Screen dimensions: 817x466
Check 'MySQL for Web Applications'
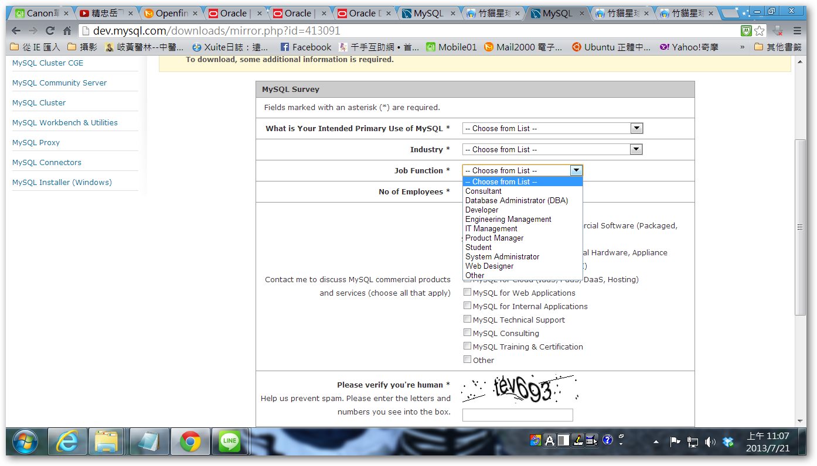click(x=467, y=292)
